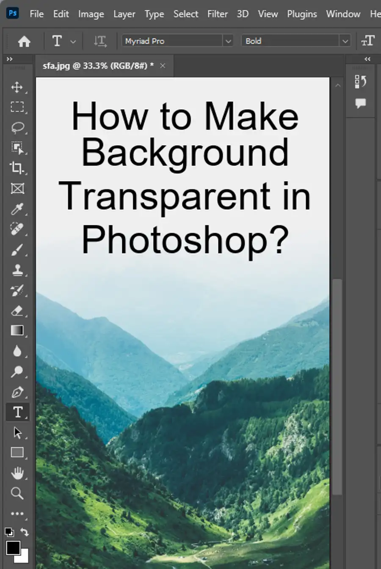Image resolution: width=381 pixels, height=569 pixels.
Task: Select the Spot Healing Brush tool
Action: coord(17,229)
